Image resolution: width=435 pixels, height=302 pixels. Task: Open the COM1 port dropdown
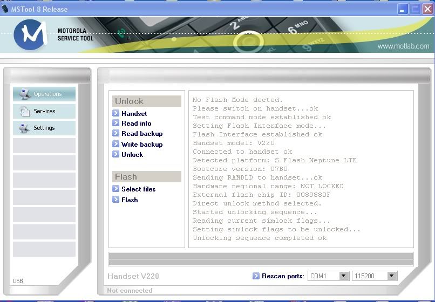[344, 276]
